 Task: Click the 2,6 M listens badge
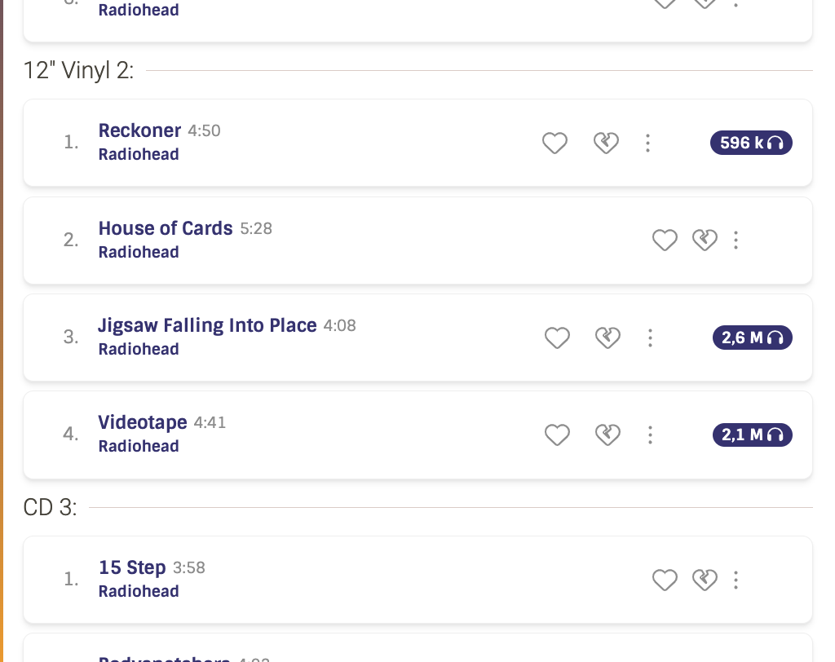click(x=752, y=338)
